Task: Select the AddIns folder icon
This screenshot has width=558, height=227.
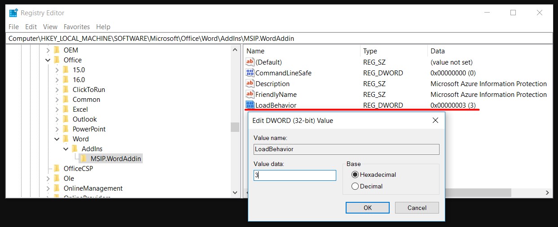Action: point(75,149)
